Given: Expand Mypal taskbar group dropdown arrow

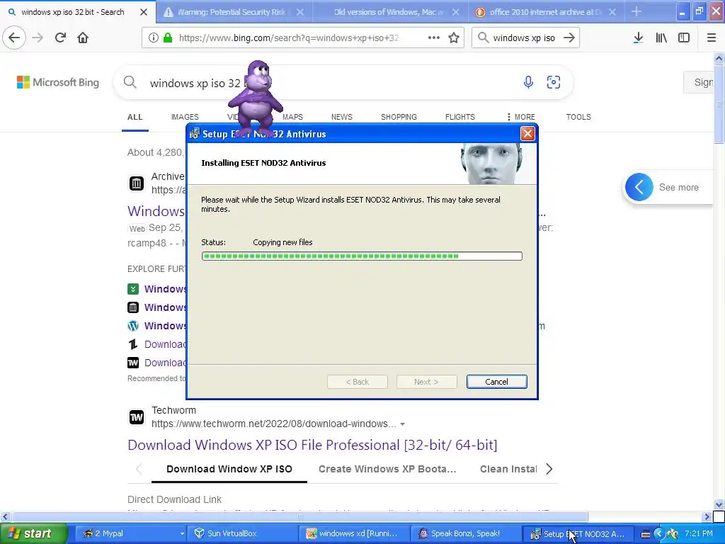Looking at the screenshot, I should [182, 534].
